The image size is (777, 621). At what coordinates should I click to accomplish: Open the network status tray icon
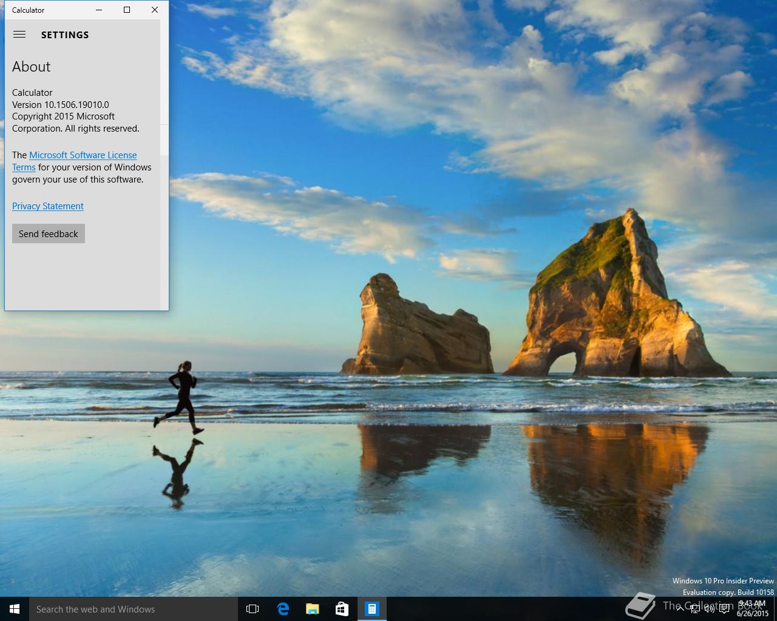coord(696,609)
